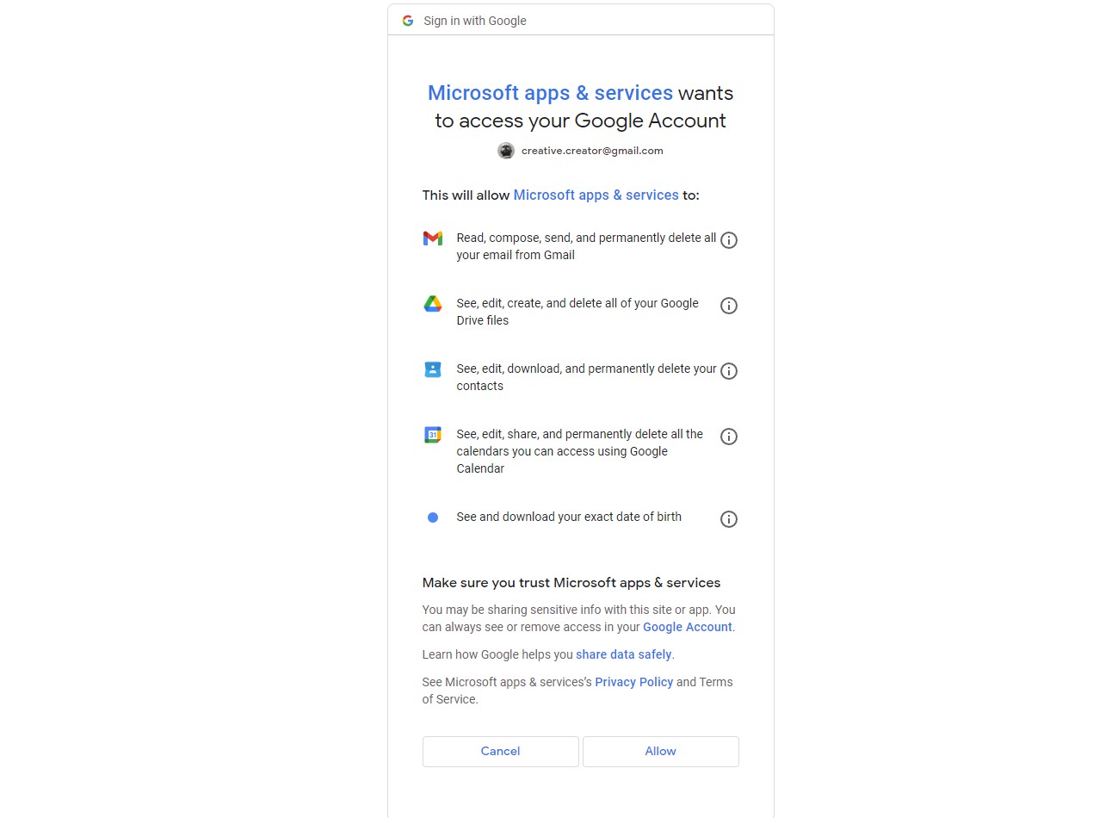This screenshot has height=818, width=1093.
Task: Cancel the access request
Action: coord(501,752)
